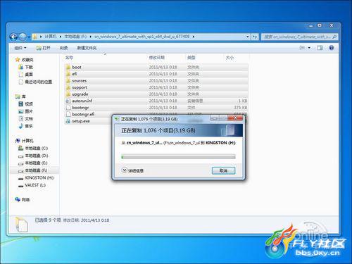Open the view options dropdown arrow

click(309, 48)
